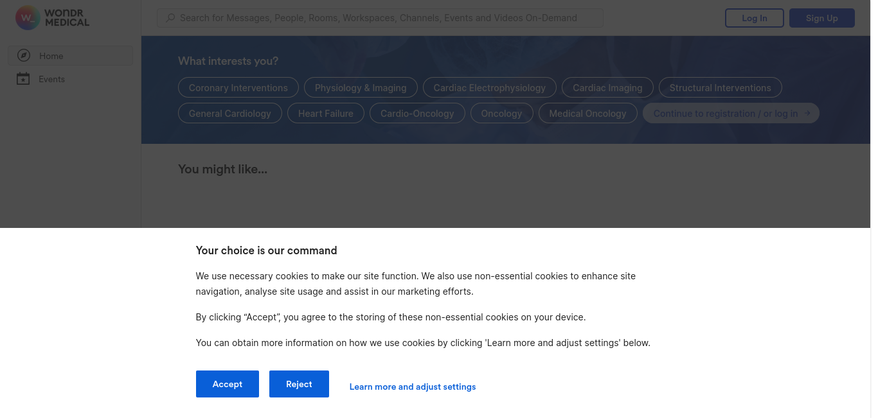Image resolution: width=878 pixels, height=418 pixels.
Task: Click the Home compass icon
Action: [x=24, y=56]
